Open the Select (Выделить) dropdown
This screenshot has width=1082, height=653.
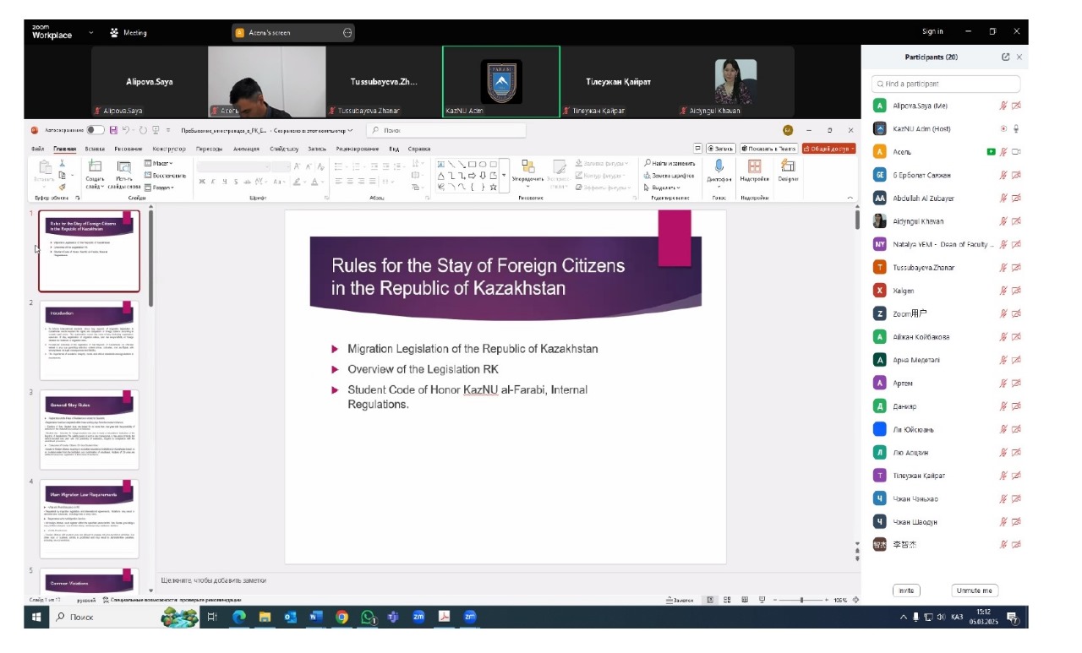point(663,187)
